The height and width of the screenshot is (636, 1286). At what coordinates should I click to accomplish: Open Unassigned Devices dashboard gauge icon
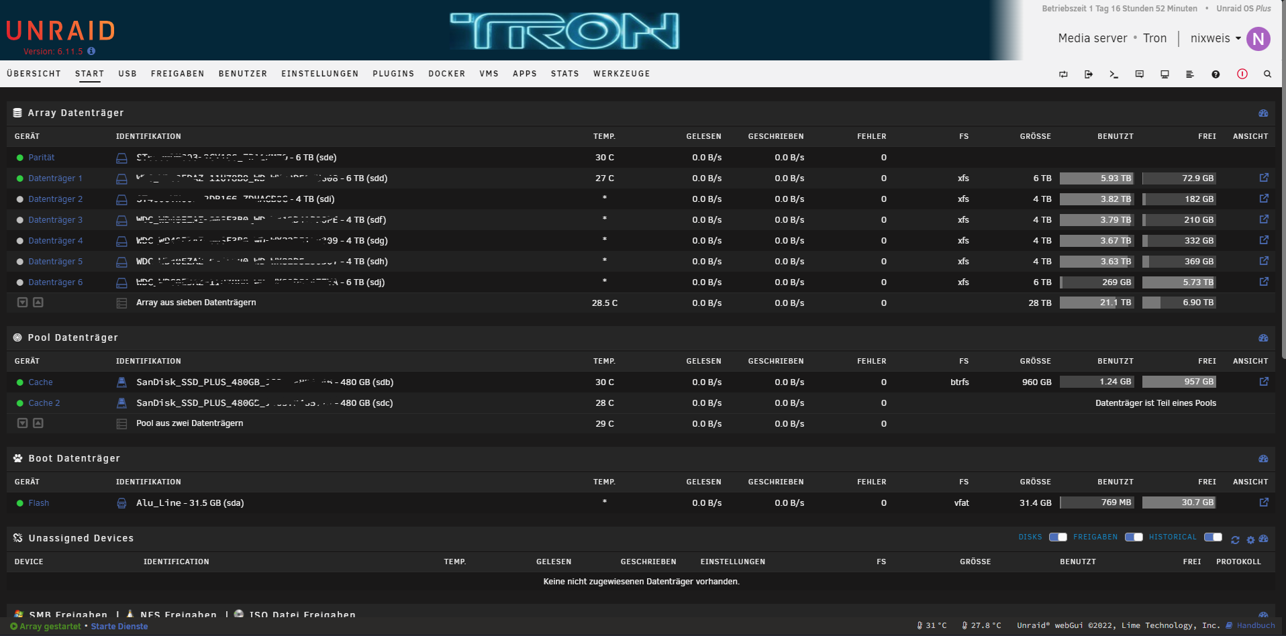click(1263, 539)
